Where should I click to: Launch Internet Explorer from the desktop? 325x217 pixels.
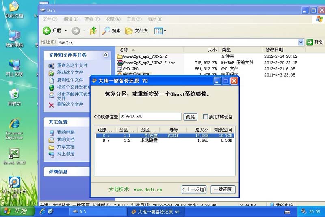pos(14,129)
